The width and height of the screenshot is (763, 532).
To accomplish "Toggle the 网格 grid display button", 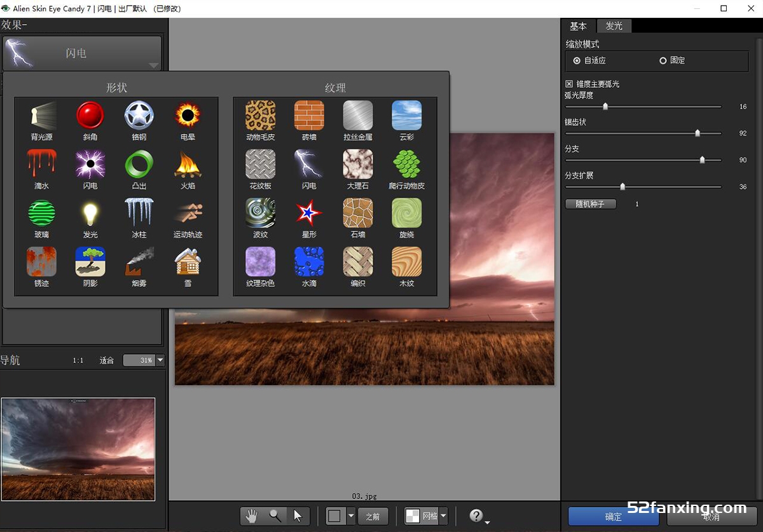I will coord(422,516).
